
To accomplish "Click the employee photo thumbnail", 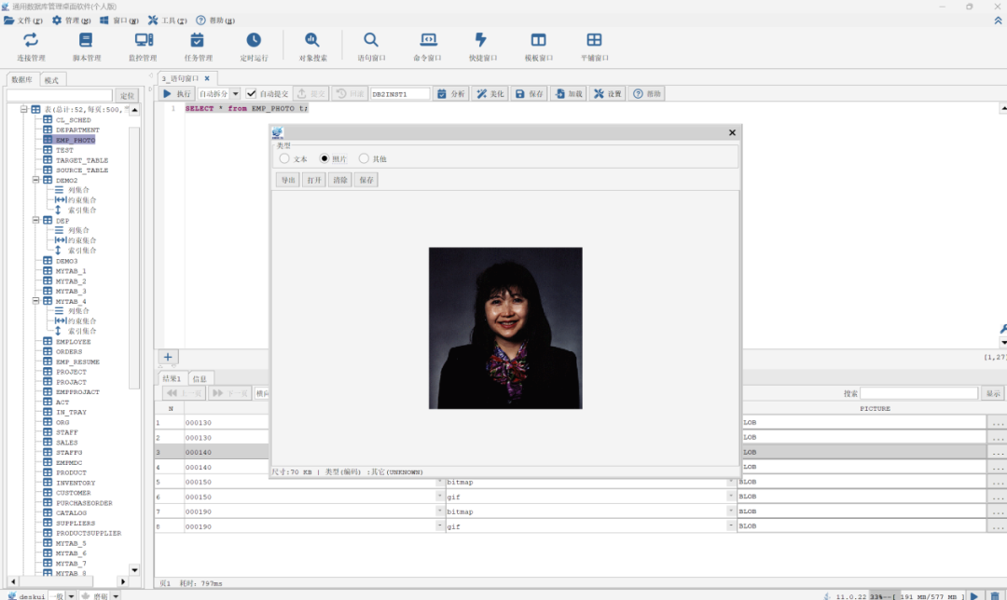I will point(505,328).
